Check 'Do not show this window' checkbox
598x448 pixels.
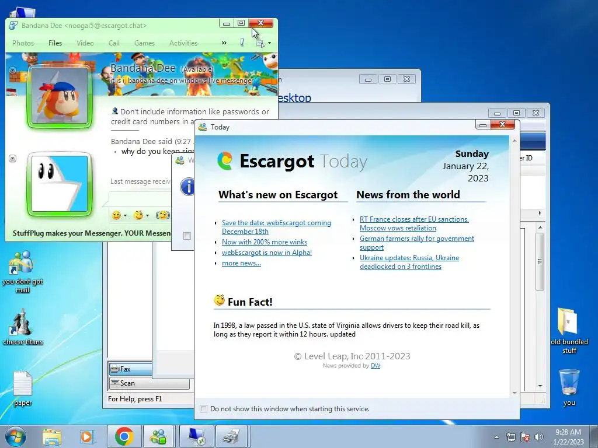[x=204, y=409]
